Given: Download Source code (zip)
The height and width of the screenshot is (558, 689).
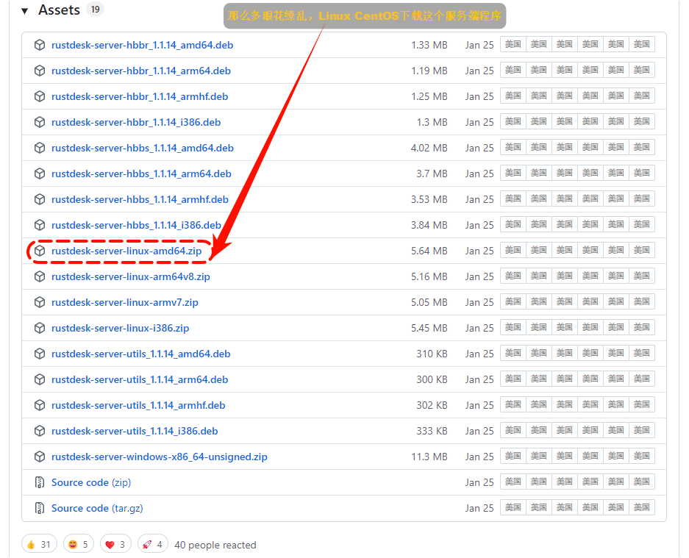Looking at the screenshot, I should tap(91, 482).
